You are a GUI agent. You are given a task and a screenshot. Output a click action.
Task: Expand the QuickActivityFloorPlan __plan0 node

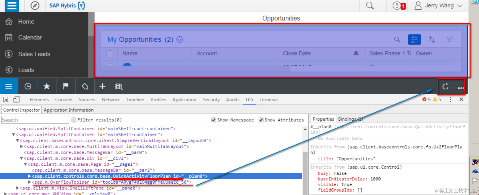click(x=29, y=176)
